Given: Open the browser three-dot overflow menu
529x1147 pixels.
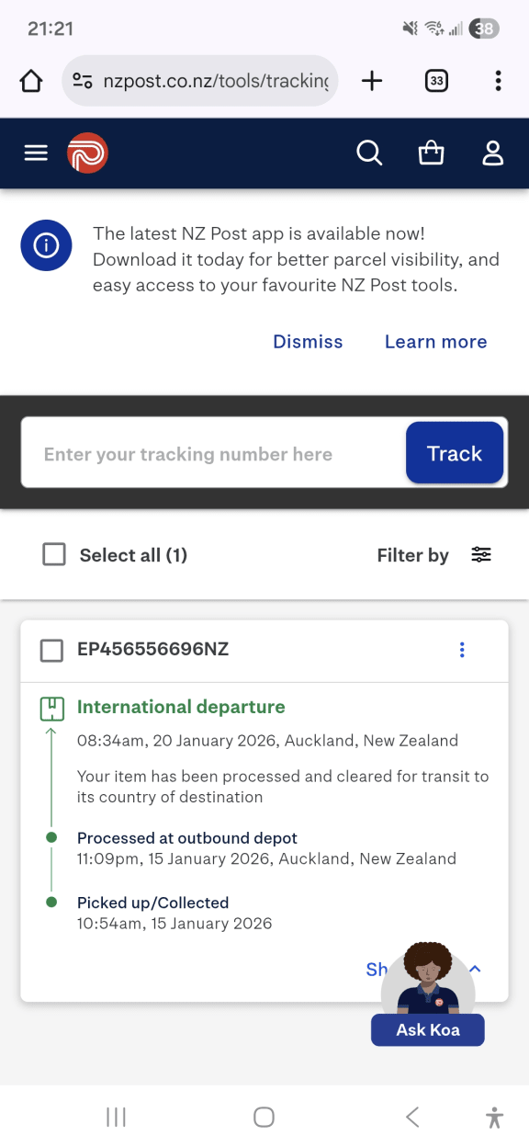Looking at the screenshot, I should click(x=498, y=80).
